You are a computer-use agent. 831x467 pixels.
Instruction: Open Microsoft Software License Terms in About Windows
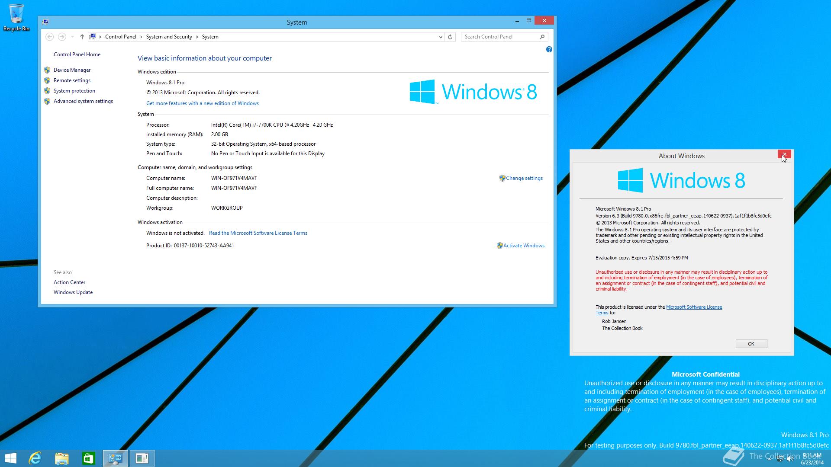[694, 307]
